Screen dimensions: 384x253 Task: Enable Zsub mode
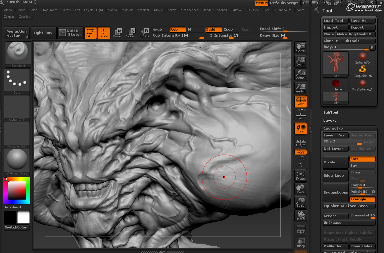point(231,30)
